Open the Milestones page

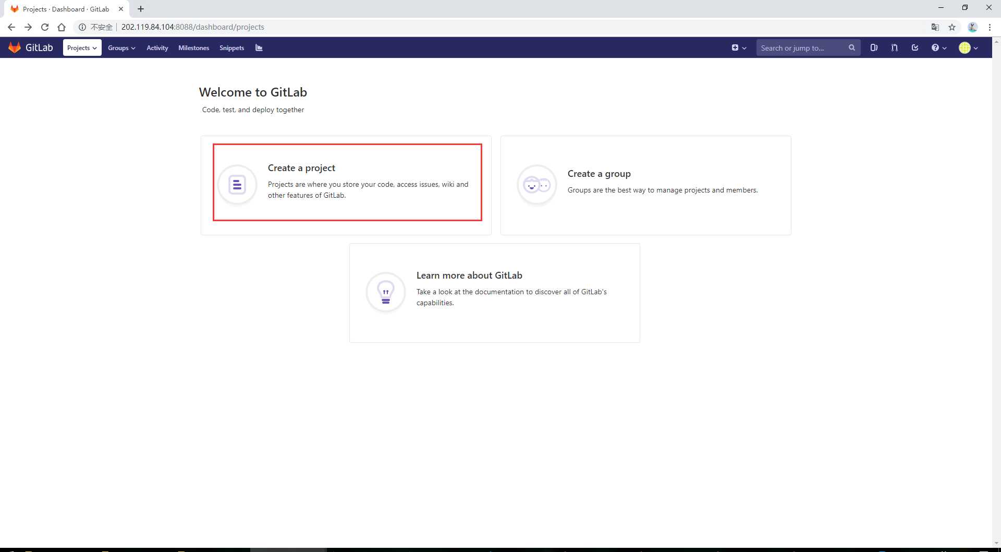tap(193, 47)
